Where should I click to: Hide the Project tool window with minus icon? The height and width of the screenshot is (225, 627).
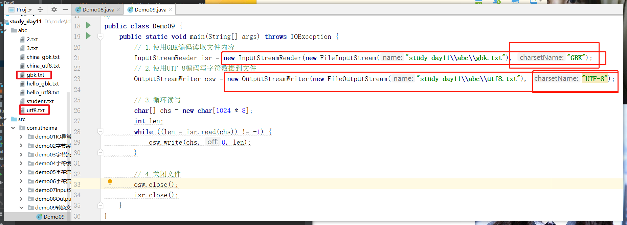coord(65,9)
